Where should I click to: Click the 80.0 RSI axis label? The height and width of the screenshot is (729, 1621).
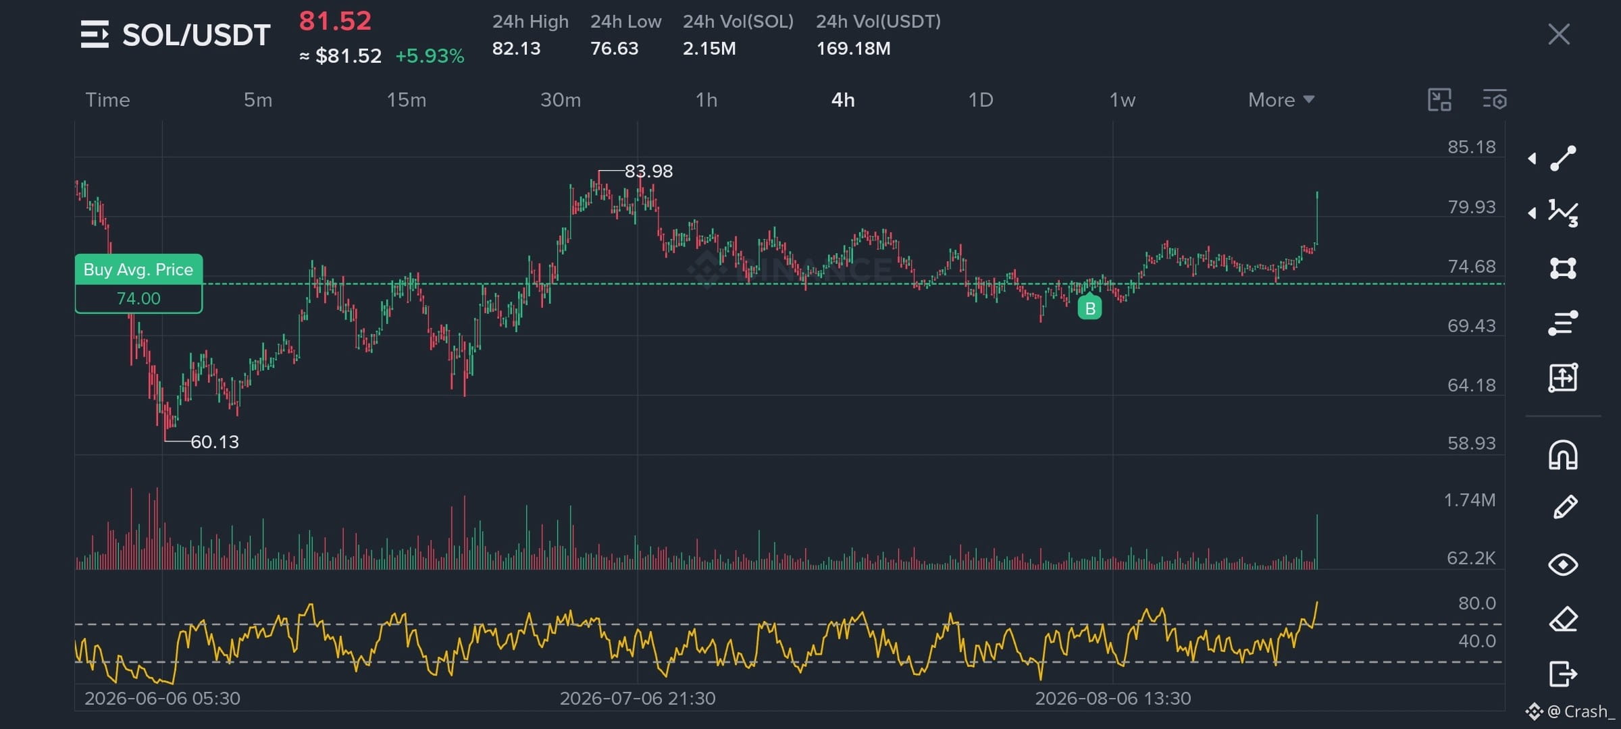[x=1476, y=603]
